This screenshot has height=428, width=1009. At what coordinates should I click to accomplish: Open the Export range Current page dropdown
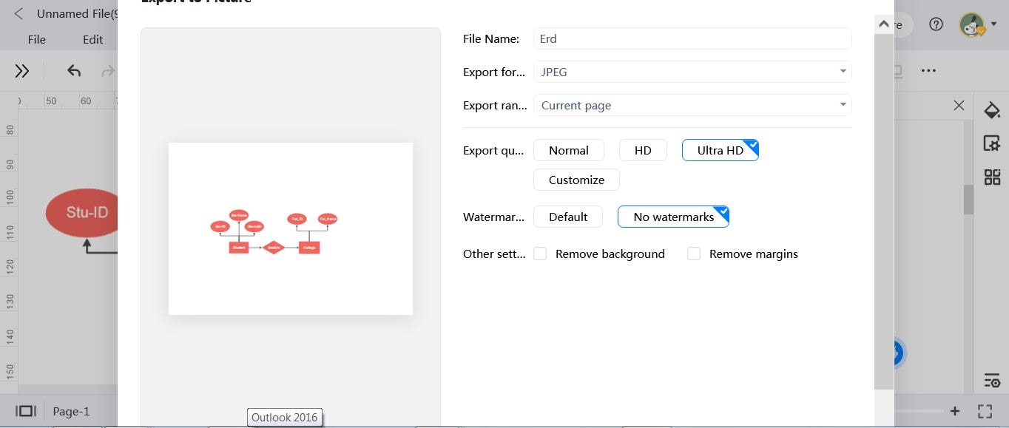692,105
